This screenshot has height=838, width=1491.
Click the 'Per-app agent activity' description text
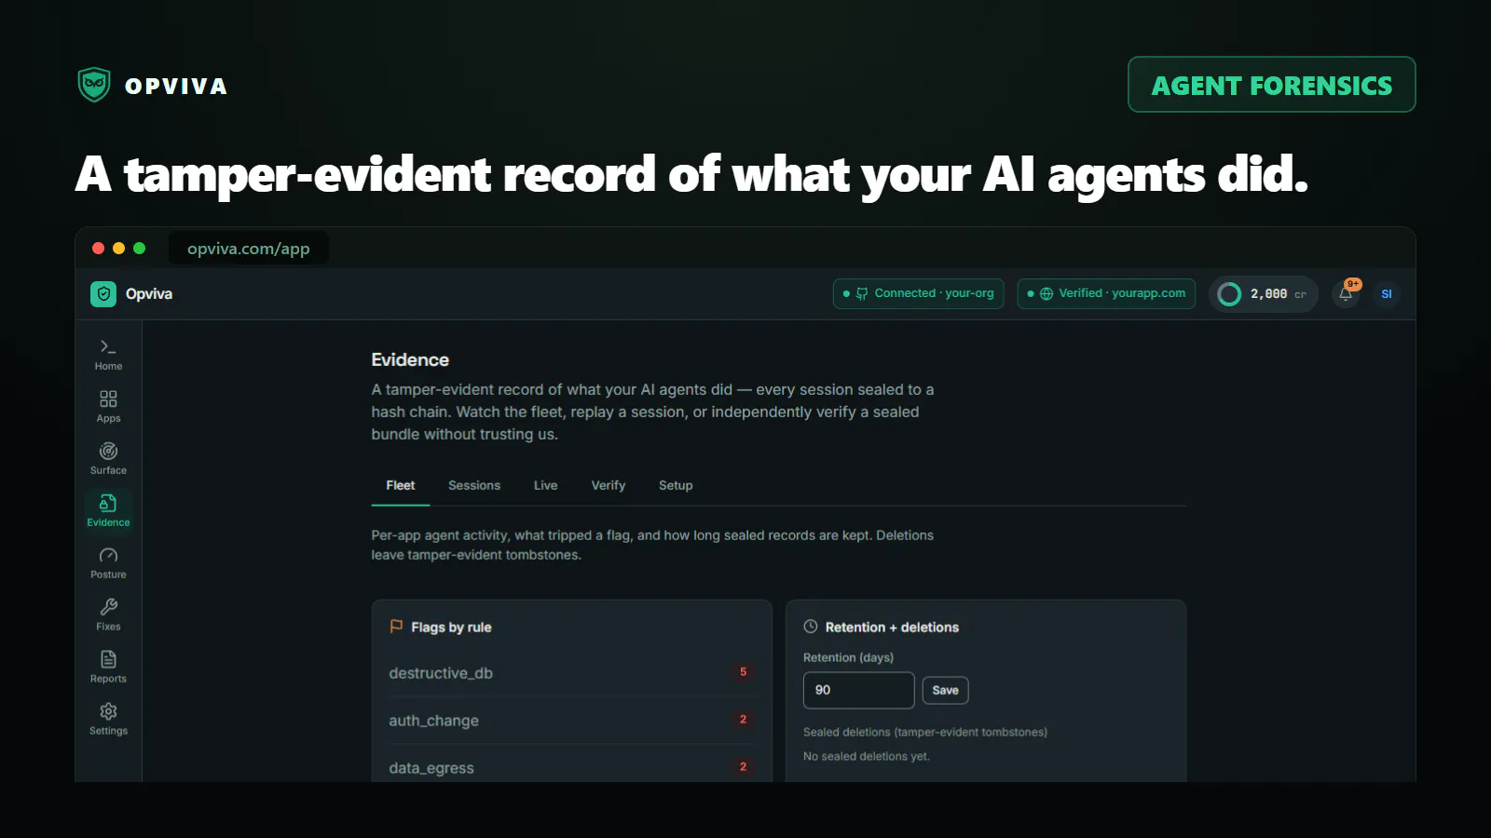[652, 545]
